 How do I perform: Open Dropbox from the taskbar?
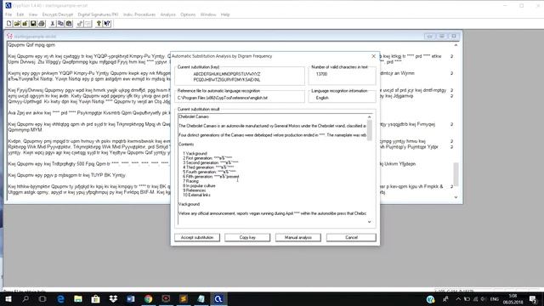pyautogui.click(x=113, y=299)
